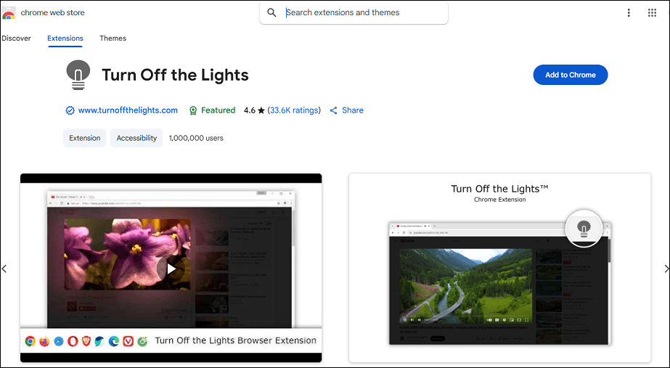Click the 4.6 star rating

click(254, 110)
